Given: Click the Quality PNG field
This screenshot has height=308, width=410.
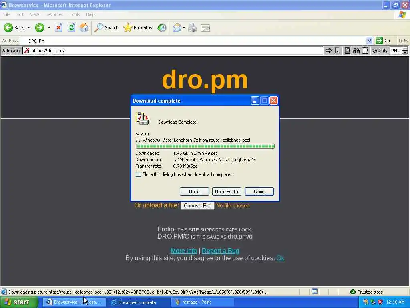Looking at the screenshot, I should 396,51.
